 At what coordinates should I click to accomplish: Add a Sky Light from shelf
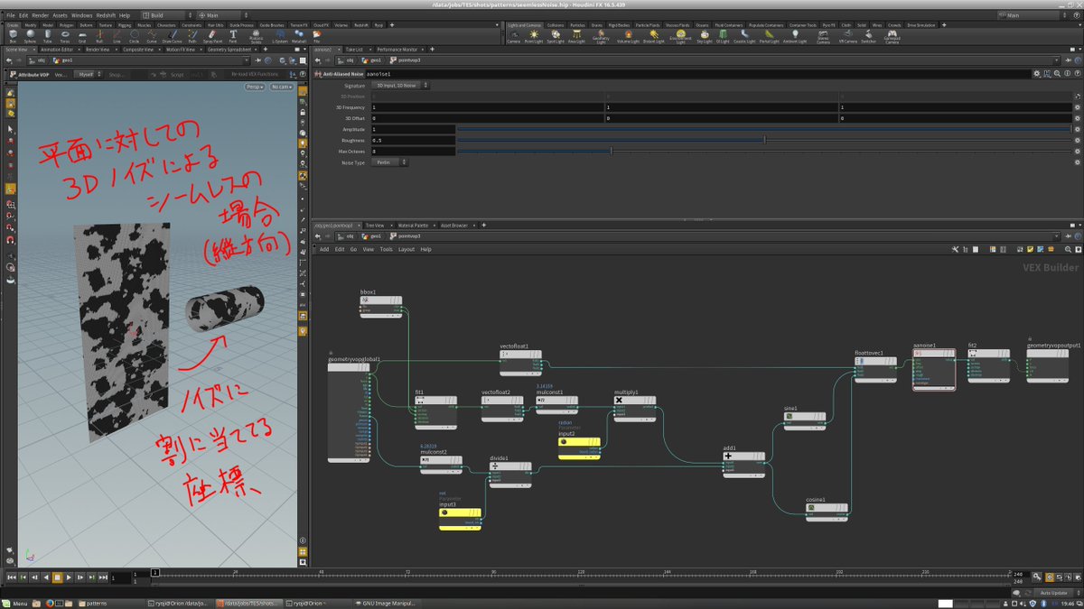tap(705, 36)
